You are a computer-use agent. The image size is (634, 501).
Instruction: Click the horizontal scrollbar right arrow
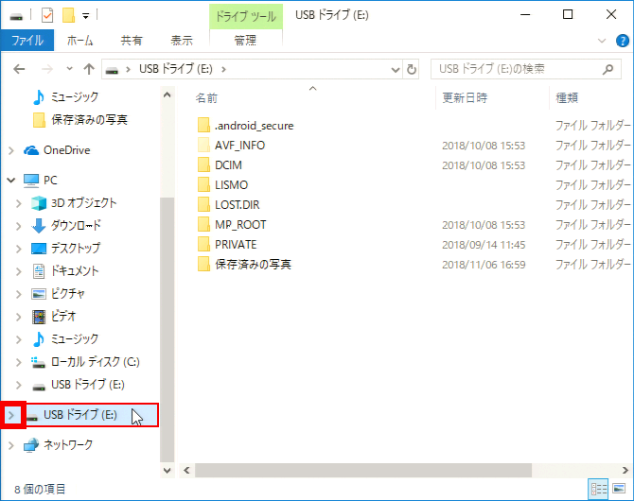pyautogui.click(x=625, y=471)
